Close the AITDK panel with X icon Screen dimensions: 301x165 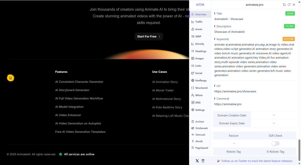[x=294, y=5]
